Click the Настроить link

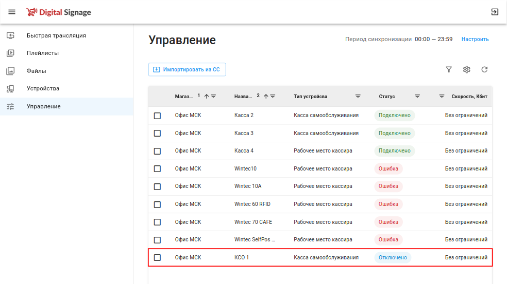(475, 39)
